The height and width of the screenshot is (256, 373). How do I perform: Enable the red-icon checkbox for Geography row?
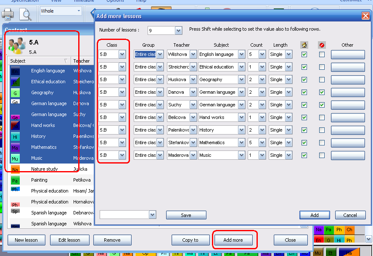[x=322, y=79]
